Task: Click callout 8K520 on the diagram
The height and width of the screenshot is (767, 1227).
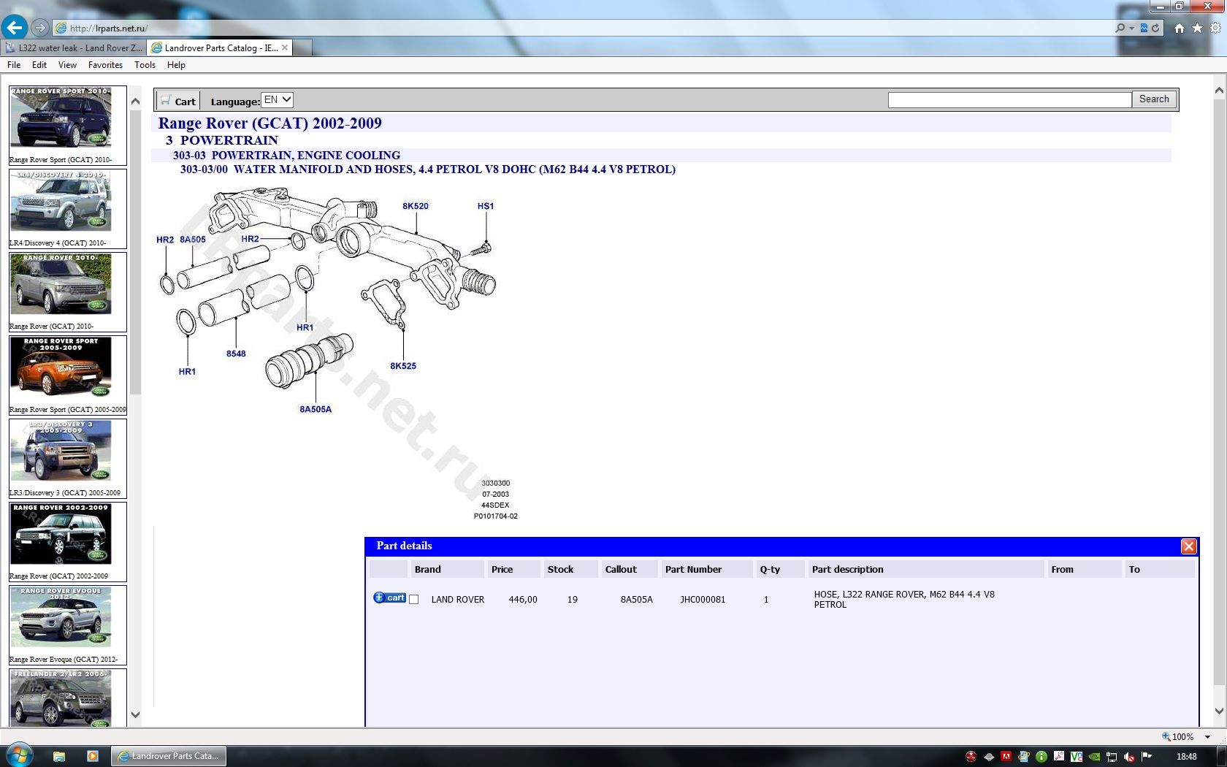Action: click(415, 206)
